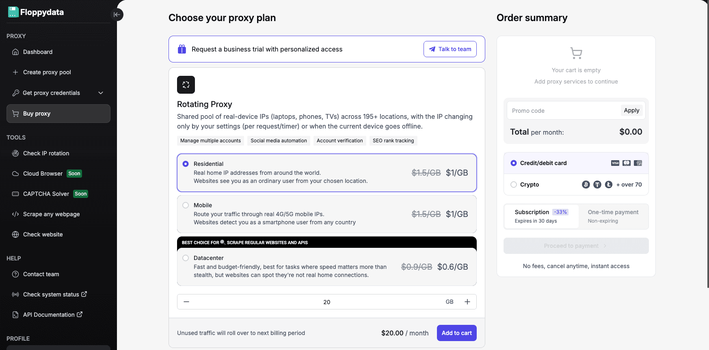Switch to One-time payment tab
The image size is (709, 350).
[613, 216]
